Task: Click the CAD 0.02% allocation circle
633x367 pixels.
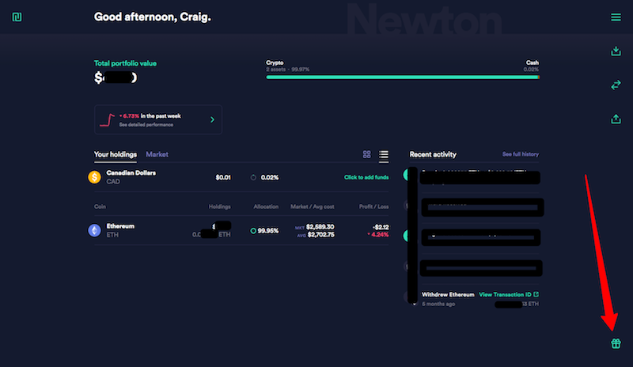Action: click(x=253, y=177)
